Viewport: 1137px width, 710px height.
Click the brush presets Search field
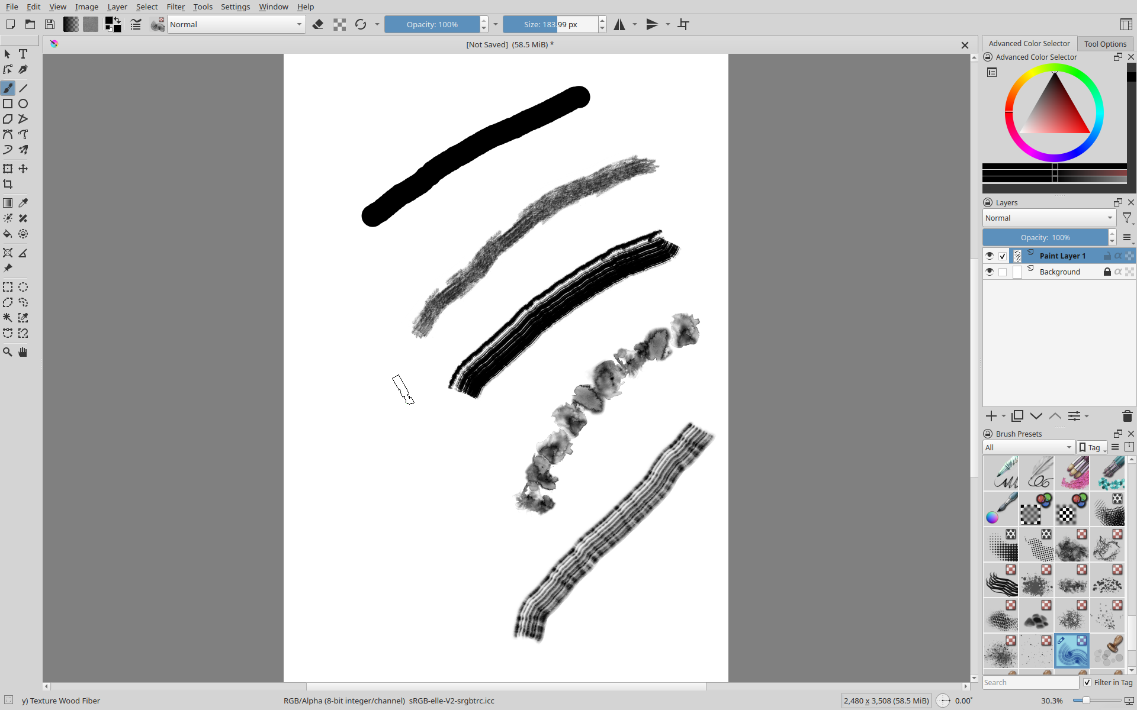point(1030,682)
